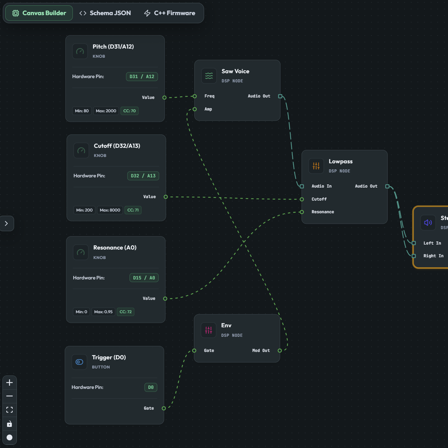Click the Saw Voice Amp input port
The image size is (448, 448).
(x=195, y=109)
